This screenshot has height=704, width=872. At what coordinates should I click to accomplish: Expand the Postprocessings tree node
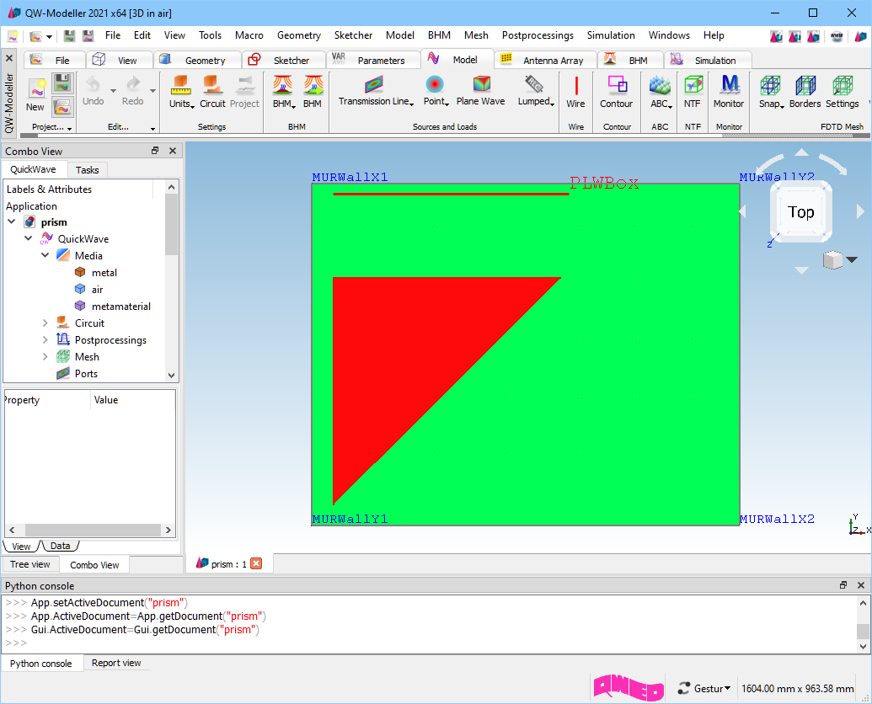click(45, 339)
